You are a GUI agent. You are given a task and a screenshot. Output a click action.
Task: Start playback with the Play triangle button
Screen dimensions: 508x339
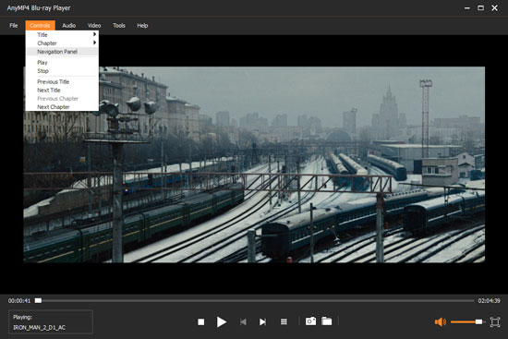(x=222, y=321)
